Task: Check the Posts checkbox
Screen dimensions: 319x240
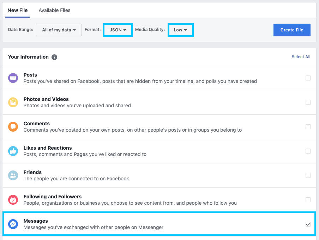Action: (x=308, y=78)
